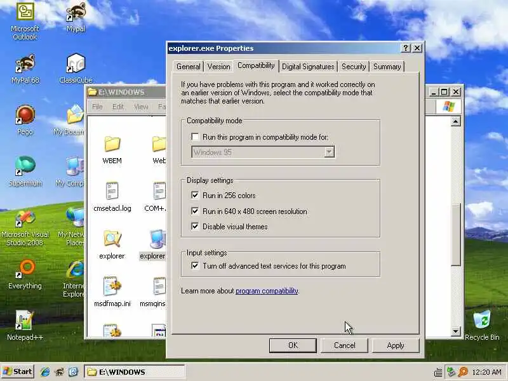
Task: Click the keyboard tray icon
Action: 438,372
